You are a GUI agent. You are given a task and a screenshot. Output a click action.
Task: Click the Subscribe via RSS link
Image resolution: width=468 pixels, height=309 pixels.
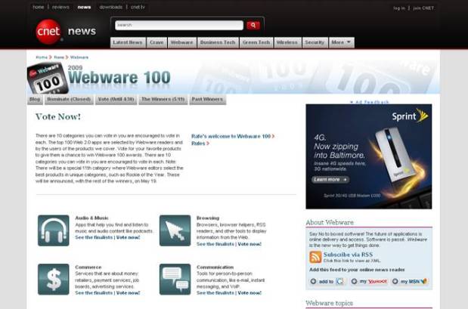[348, 255]
